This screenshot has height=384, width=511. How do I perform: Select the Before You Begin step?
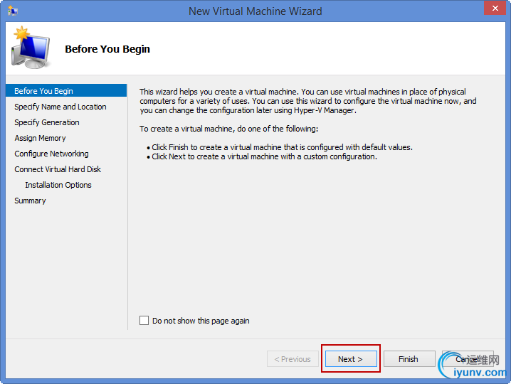pos(66,91)
